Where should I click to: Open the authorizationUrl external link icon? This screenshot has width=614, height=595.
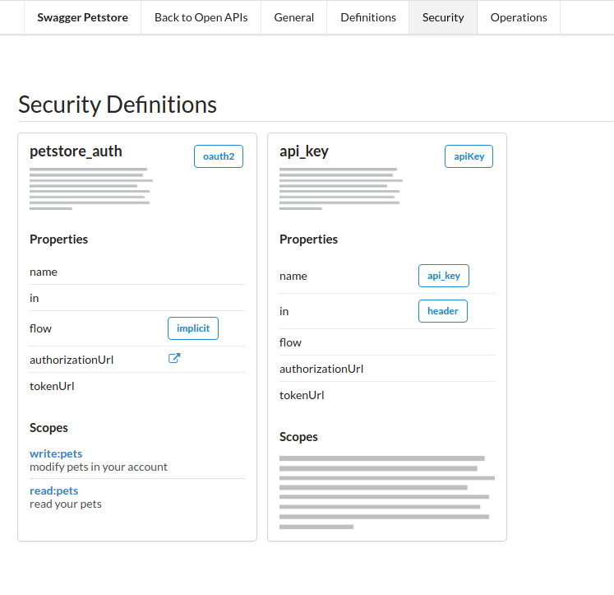click(x=174, y=358)
